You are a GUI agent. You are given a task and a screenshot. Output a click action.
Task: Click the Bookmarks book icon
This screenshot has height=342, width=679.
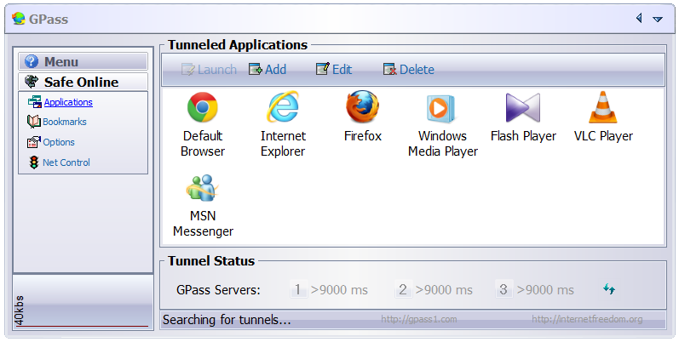click(x=33, y=122)
